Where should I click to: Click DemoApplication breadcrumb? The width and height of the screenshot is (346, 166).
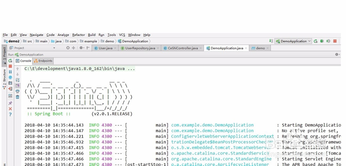(x=133, y=41)
